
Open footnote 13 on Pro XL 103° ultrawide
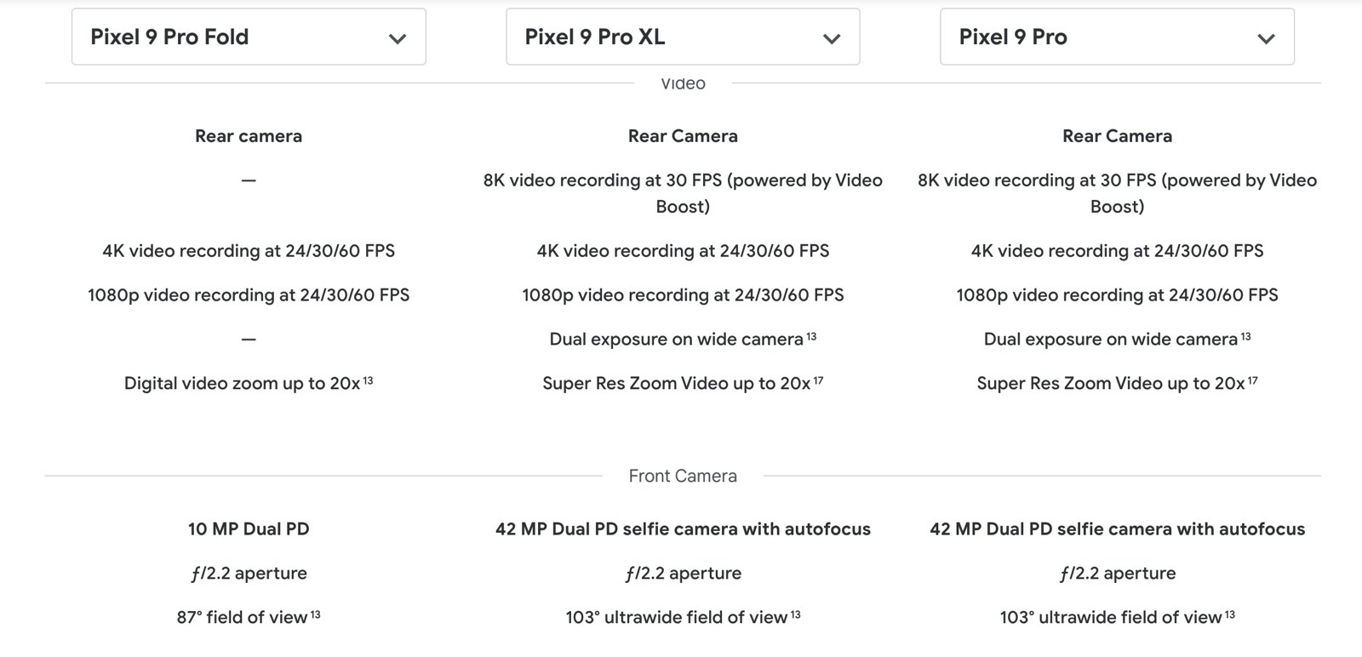pyautogui.click(x=795, y=614)
